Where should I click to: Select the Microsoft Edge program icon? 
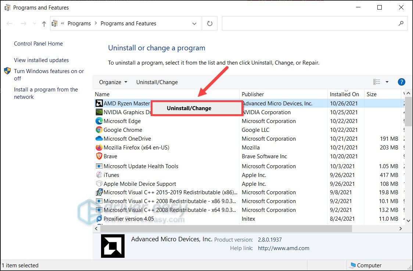click(99, 121)
